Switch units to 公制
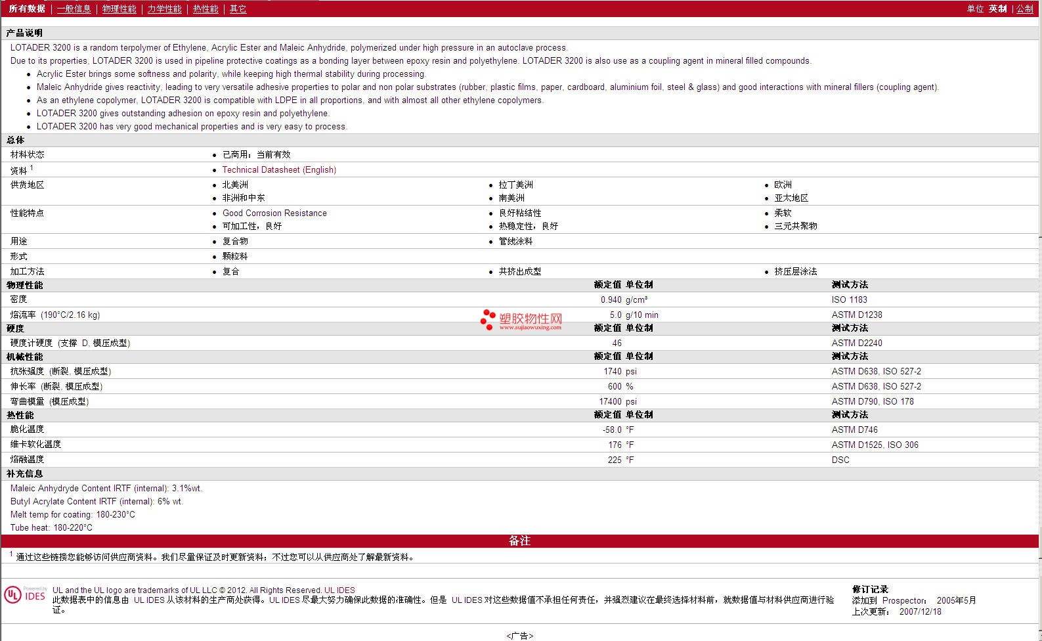The width and height of the screenshot is (1042, 641). click(x=1025, y=9)
